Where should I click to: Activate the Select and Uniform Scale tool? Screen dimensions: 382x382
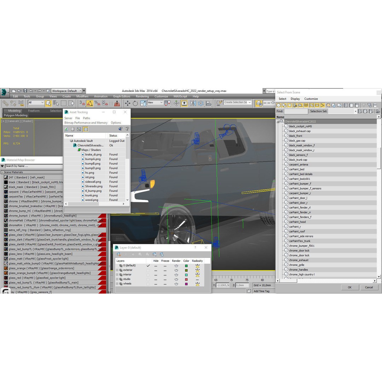tap(143, 104)
